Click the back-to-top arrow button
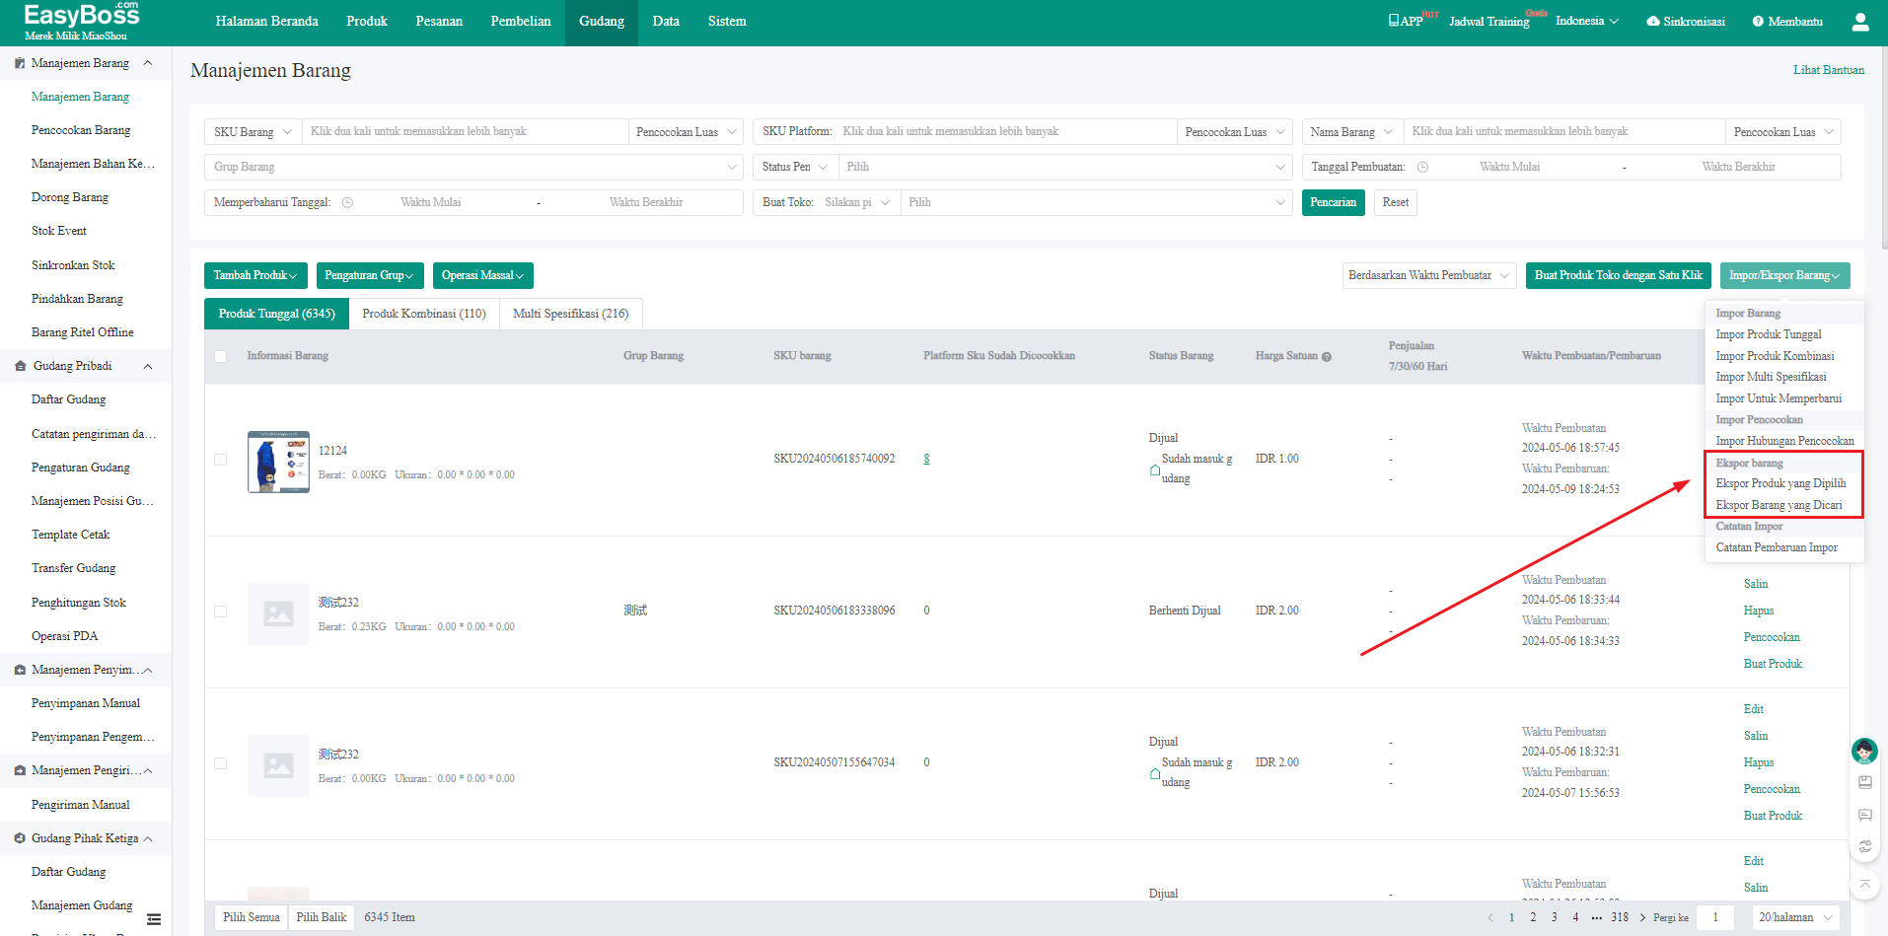Viewport: 1888px width, 936px height. (x=1864, y=884)
